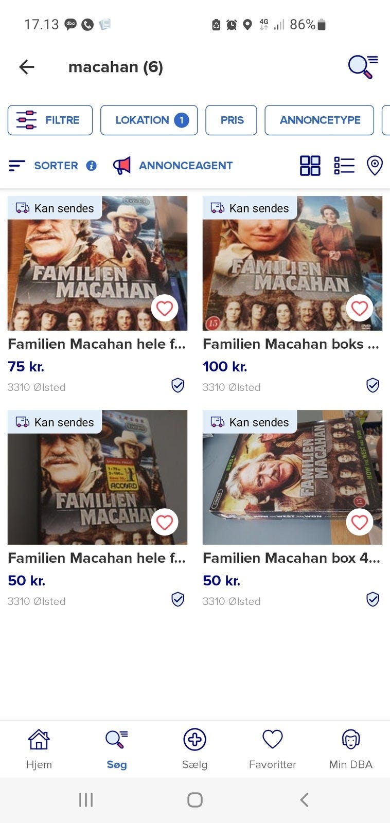Click verified badge on 100 kr. listing
This screenshot has width=390, height=823.
(373, 385)
